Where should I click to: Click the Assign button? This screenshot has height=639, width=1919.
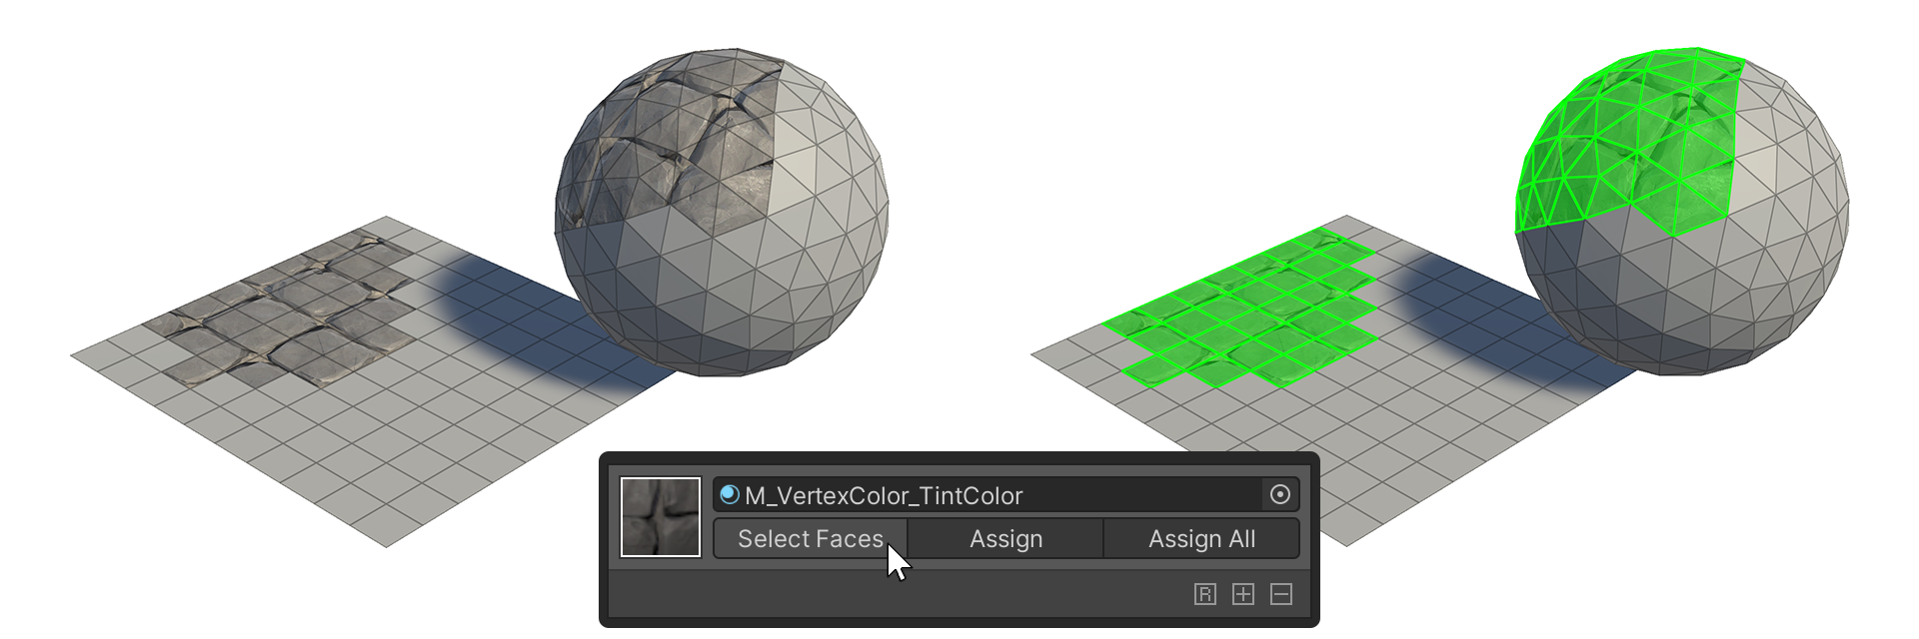(1005, 539)
